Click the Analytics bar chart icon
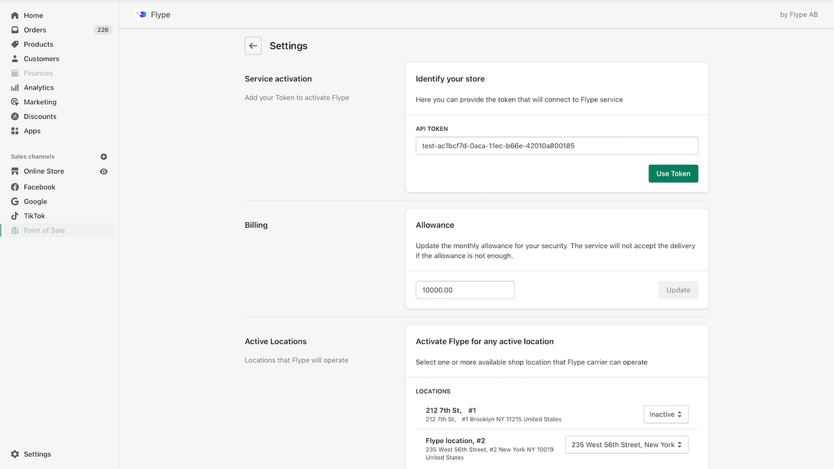This screenshot has width=834, height=469. 15,88
